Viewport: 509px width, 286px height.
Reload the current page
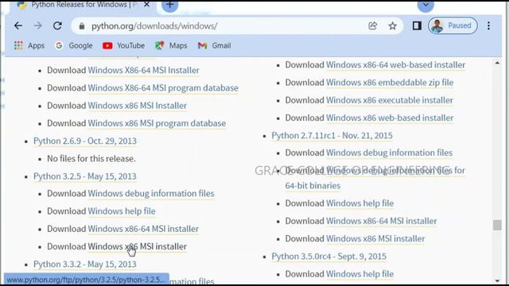click(x=57, y=25)
